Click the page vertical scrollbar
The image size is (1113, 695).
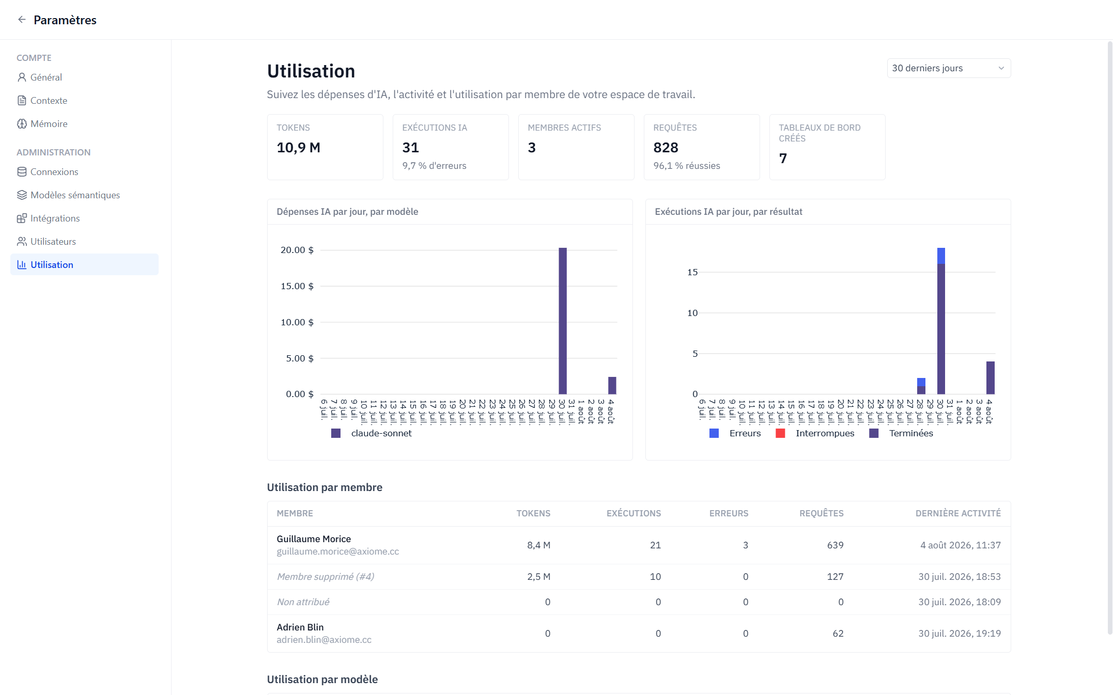coord(1109,338)
